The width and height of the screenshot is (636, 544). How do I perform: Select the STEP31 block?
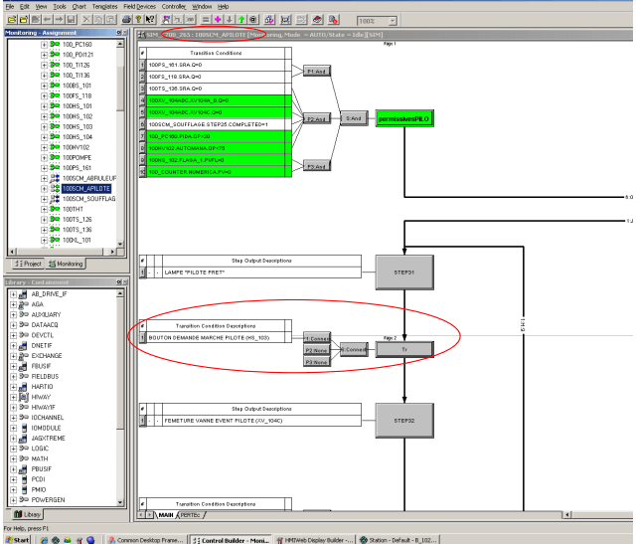[x=404, y=272]
